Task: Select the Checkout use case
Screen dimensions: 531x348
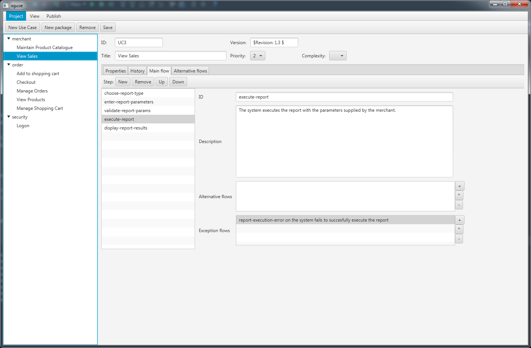Action: tap(50, 82)
